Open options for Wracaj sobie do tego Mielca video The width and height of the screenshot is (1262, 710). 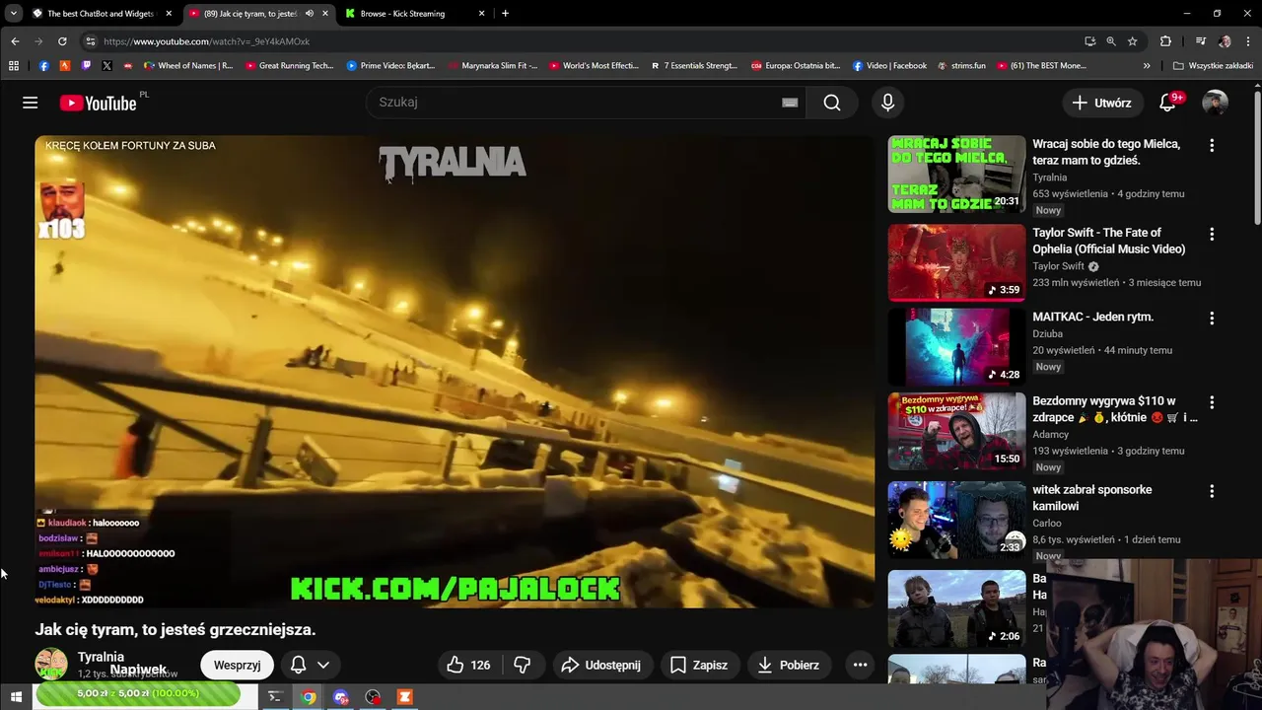click(x=1212, y=145)
